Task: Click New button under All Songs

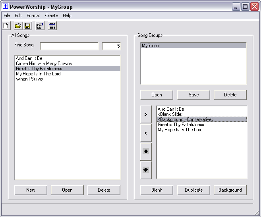Action: point(31,190)
